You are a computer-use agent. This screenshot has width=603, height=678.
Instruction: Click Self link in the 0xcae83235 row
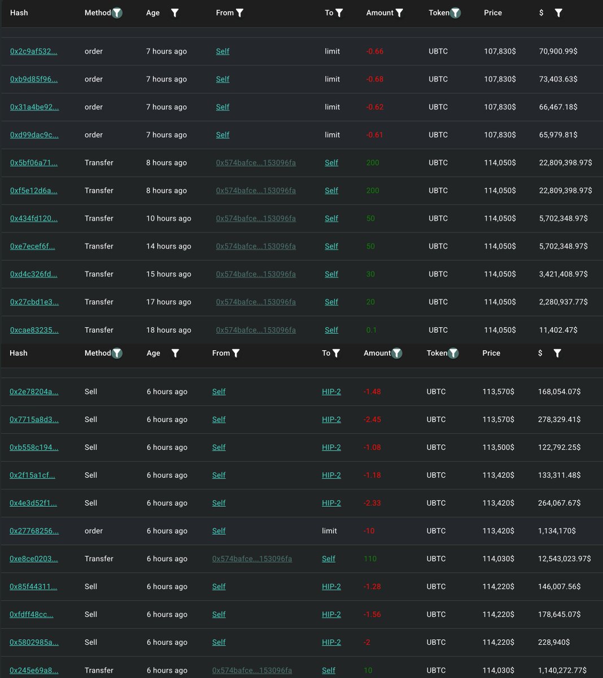click(331, 330)
